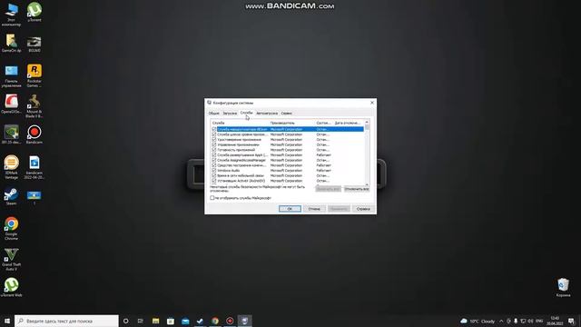
Task: Switch to Chrome on the taskbar
Action: (215, 321)
